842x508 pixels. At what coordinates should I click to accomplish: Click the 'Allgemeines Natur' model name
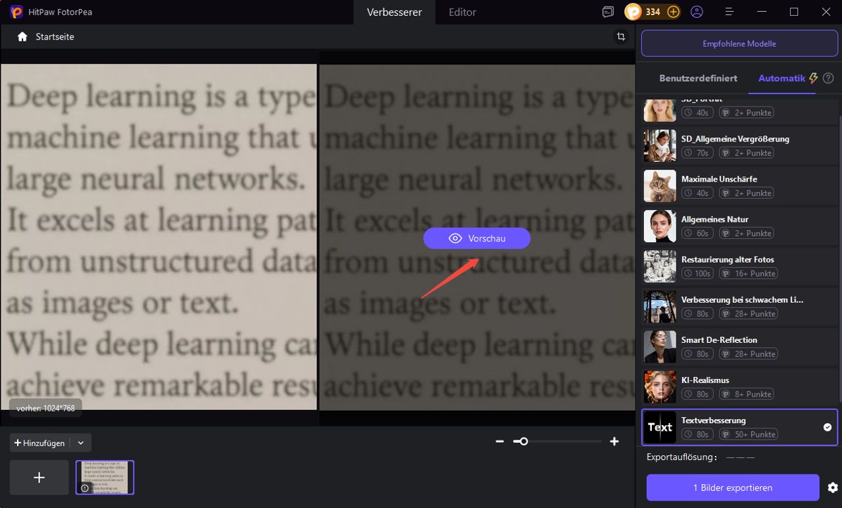(x=715, y=219)
